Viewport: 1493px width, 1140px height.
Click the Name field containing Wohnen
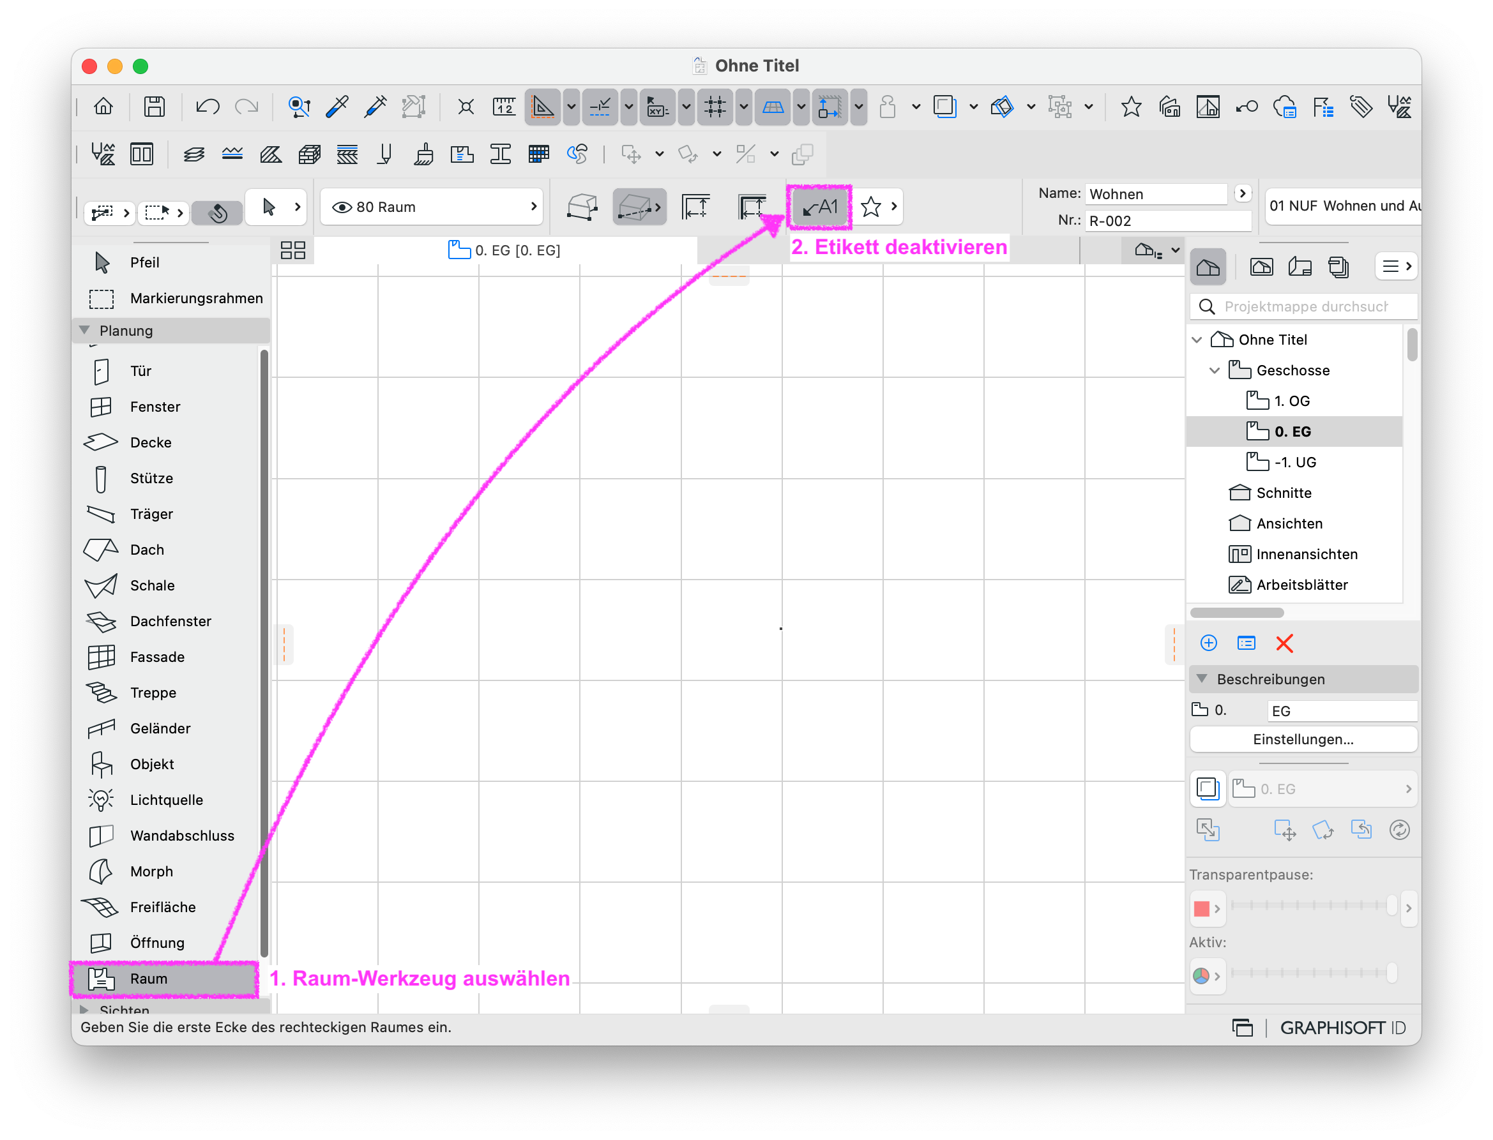pyautogui.click(x=1157, y=195)
